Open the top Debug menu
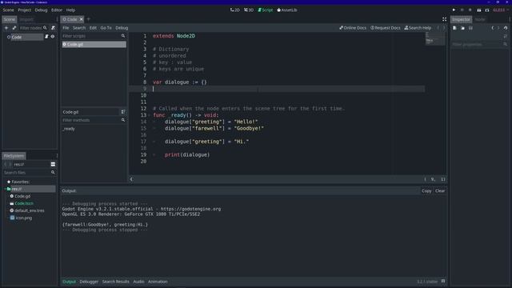The image size is (512, 288). [41, 10]
